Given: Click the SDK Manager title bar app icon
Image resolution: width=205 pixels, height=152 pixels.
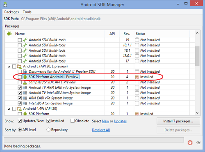Looking at the screenshot, I should [5, 5].
